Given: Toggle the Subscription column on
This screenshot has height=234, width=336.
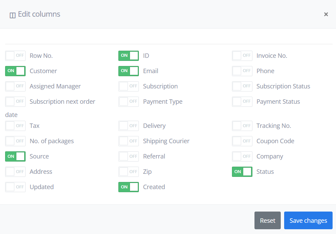Looking at the screenshot, I should 129,86.
